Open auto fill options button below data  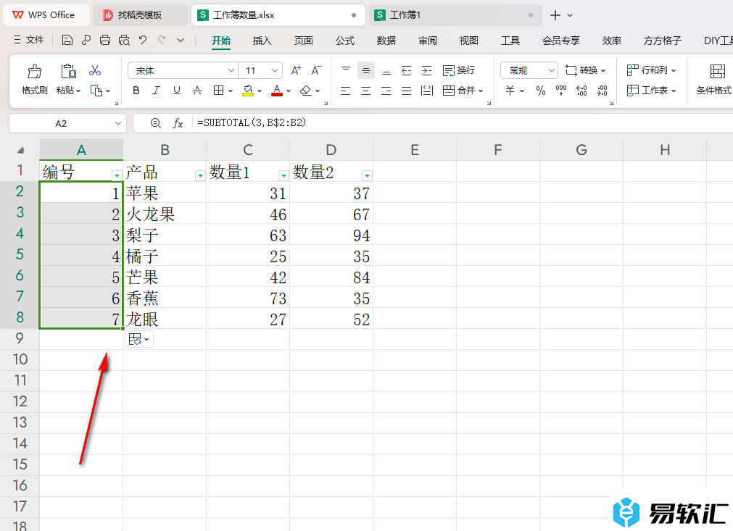click(x=138, y=339)
